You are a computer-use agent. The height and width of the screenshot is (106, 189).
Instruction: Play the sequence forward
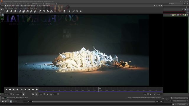pyautogui.click(x=14, y=90)
